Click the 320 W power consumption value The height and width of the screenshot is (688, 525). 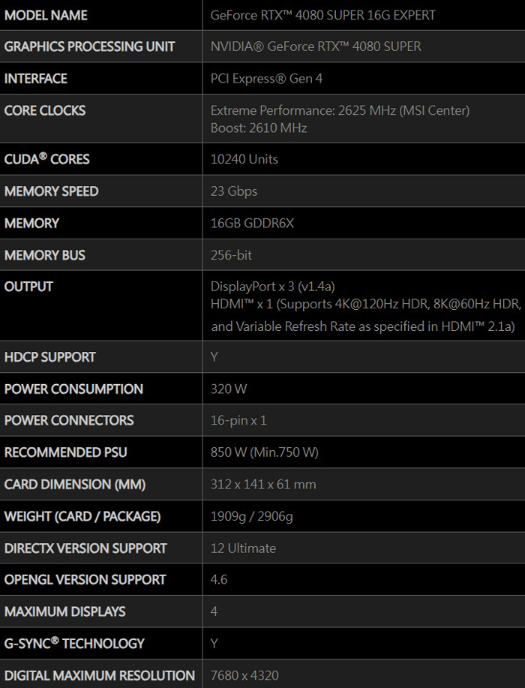click(x=229, y=389)
